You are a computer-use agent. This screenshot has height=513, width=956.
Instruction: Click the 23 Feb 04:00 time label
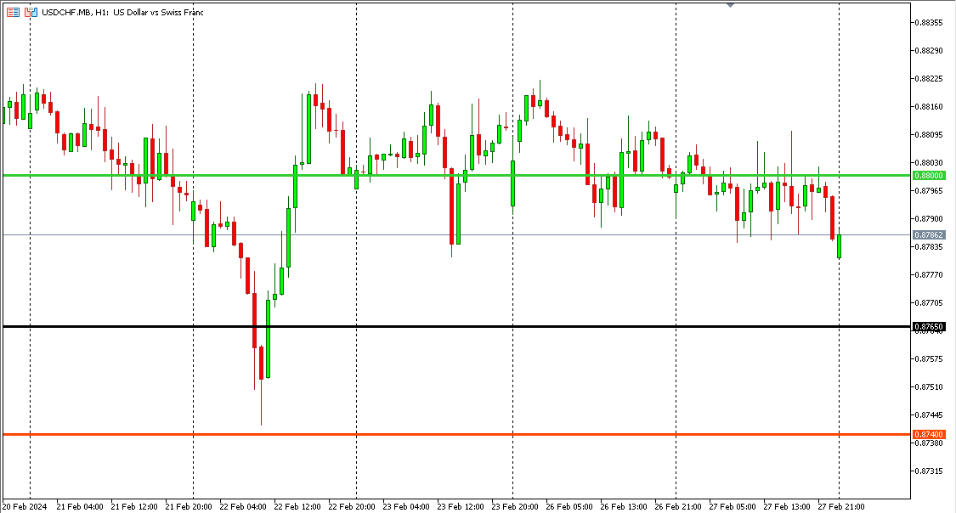pyautogui.click(x=406, y=507)
